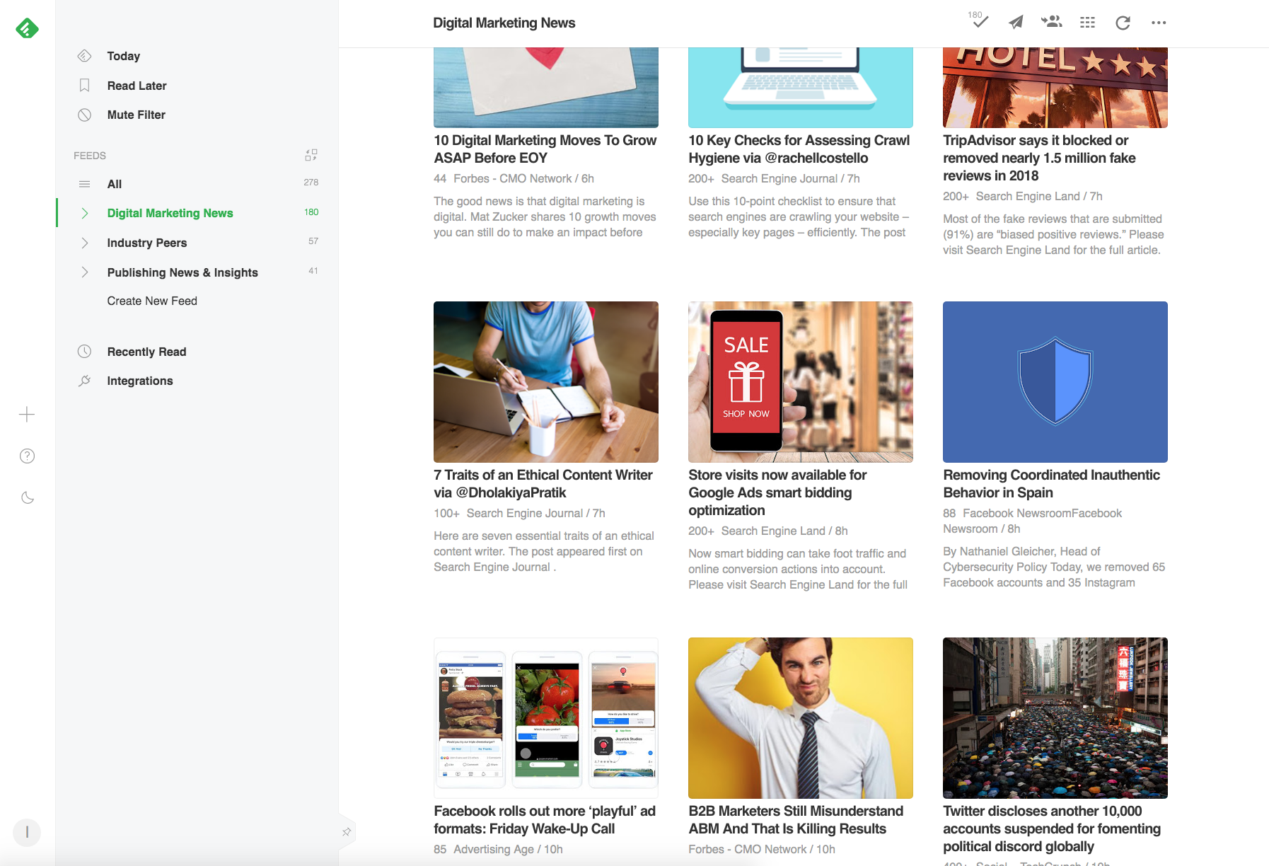Viewport: 1269px width, 866px height.
Task: Click the 57 count for Industry Peers
Action: pyautogui.click(x=313, y=241)
